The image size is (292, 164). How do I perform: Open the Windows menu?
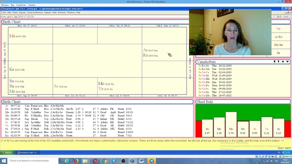tap(71, 12)
